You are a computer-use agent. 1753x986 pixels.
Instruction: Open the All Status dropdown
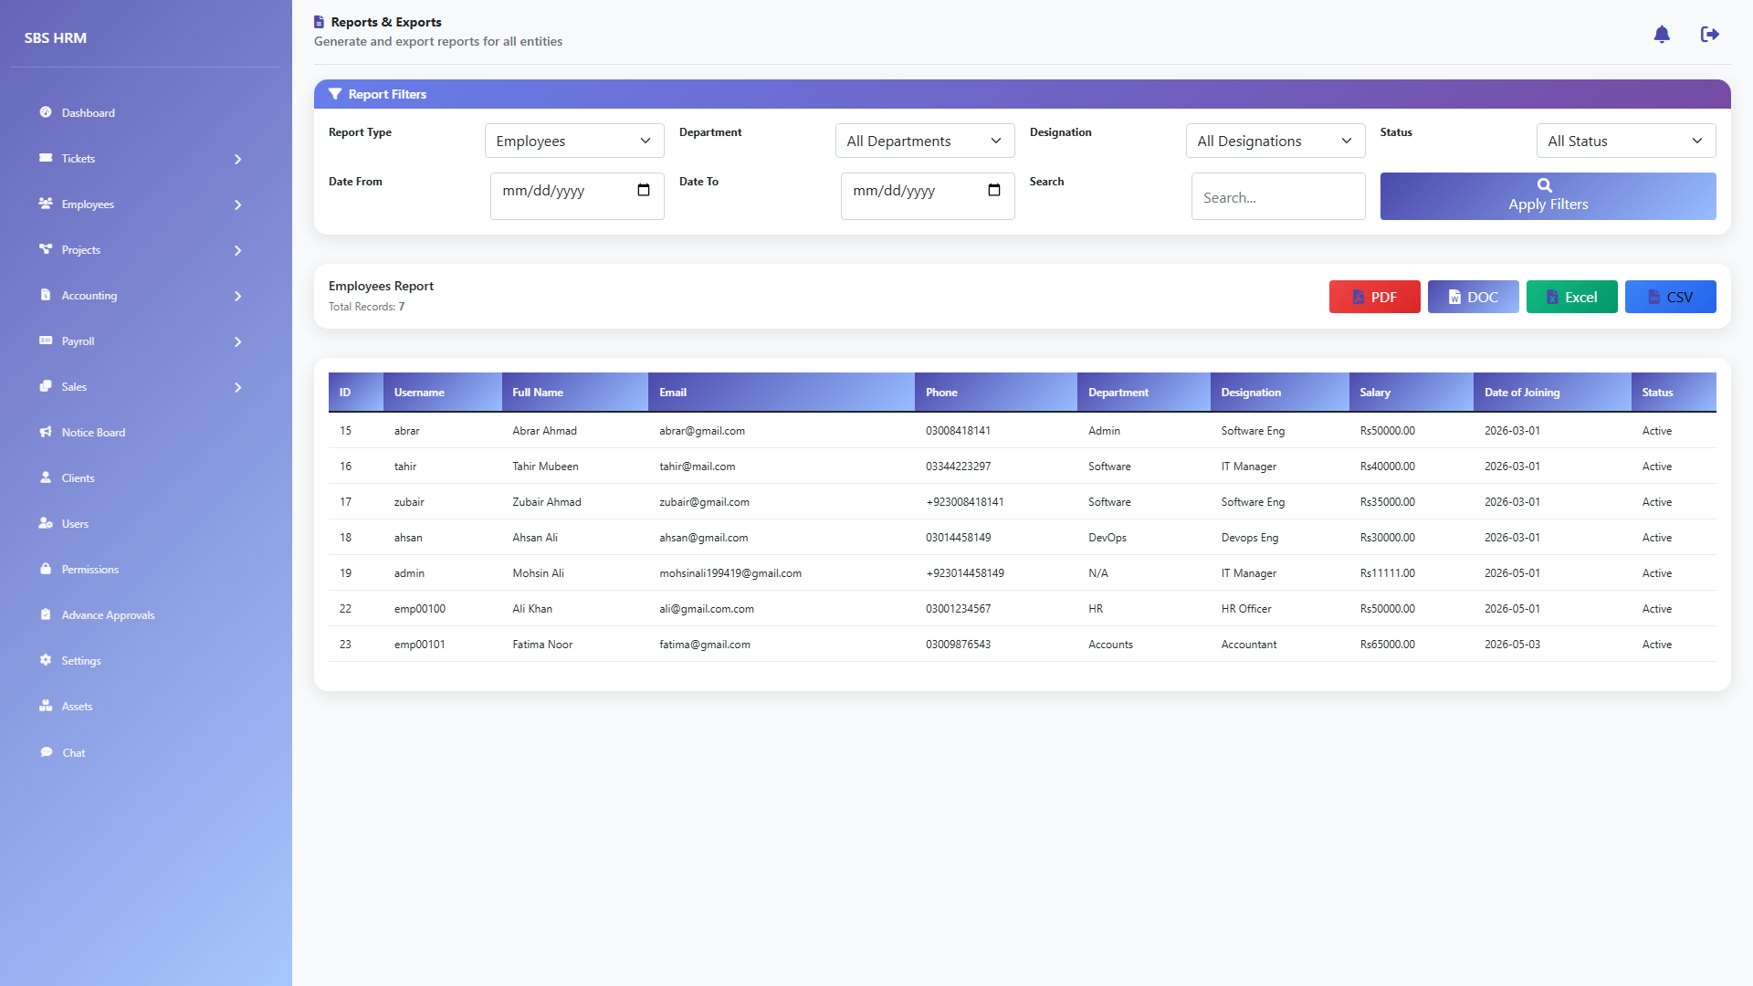point(1626,141)
